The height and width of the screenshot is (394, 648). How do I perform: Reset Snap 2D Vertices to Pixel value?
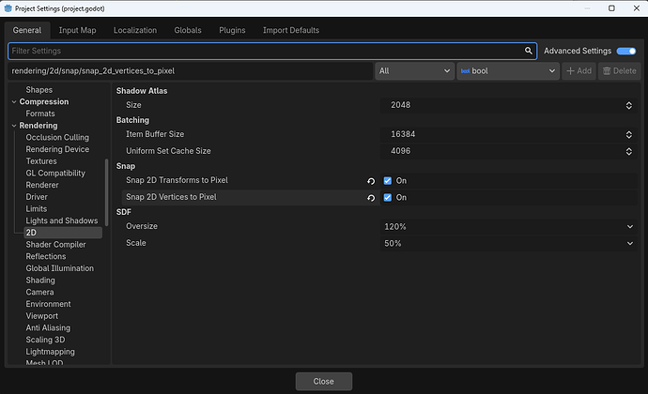(371, 198)
